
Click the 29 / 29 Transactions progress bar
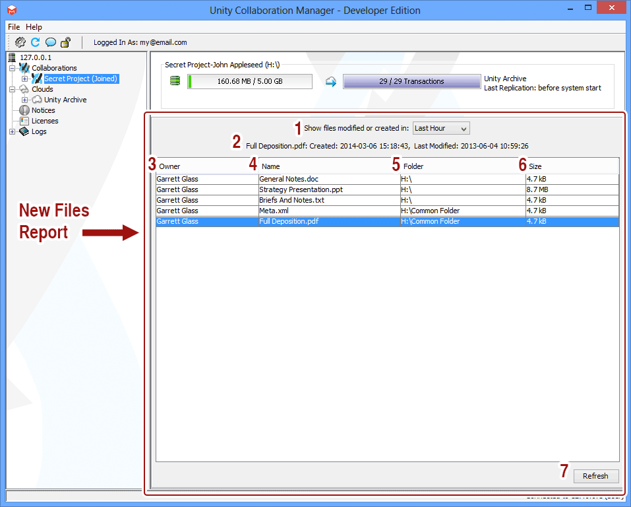coord(411,81)
